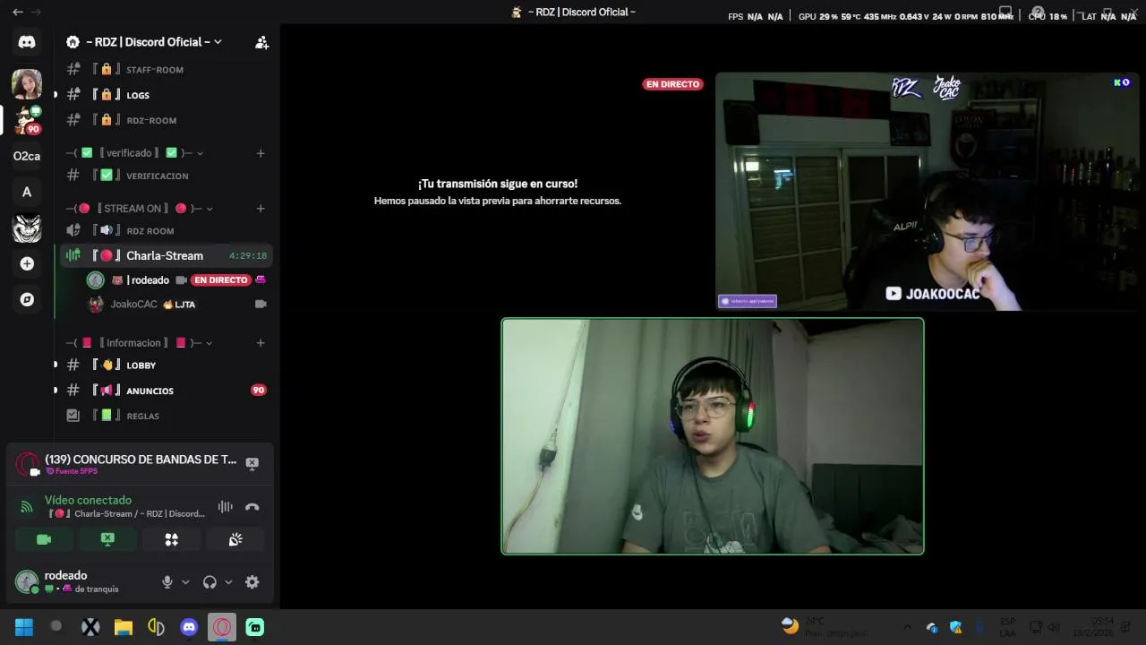Invite people to RDZ server icon
The height and width of the screenshot is (645, 1146).
[x=261, y=42]
